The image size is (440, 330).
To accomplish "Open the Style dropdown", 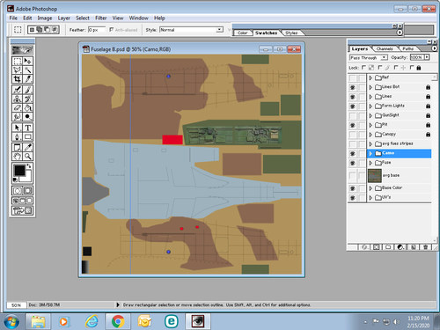I will (191, 30).
